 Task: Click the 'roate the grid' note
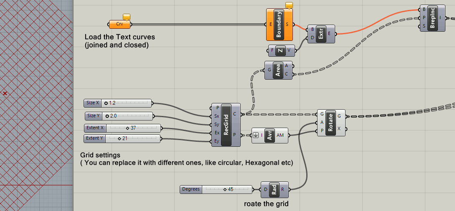[x=267, y=204]
